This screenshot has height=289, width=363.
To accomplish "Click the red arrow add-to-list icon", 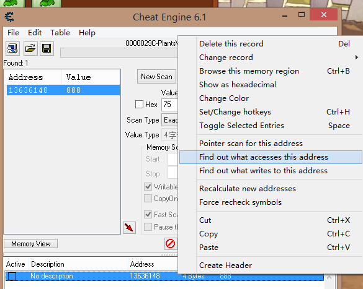I will [x=129, y=228].
